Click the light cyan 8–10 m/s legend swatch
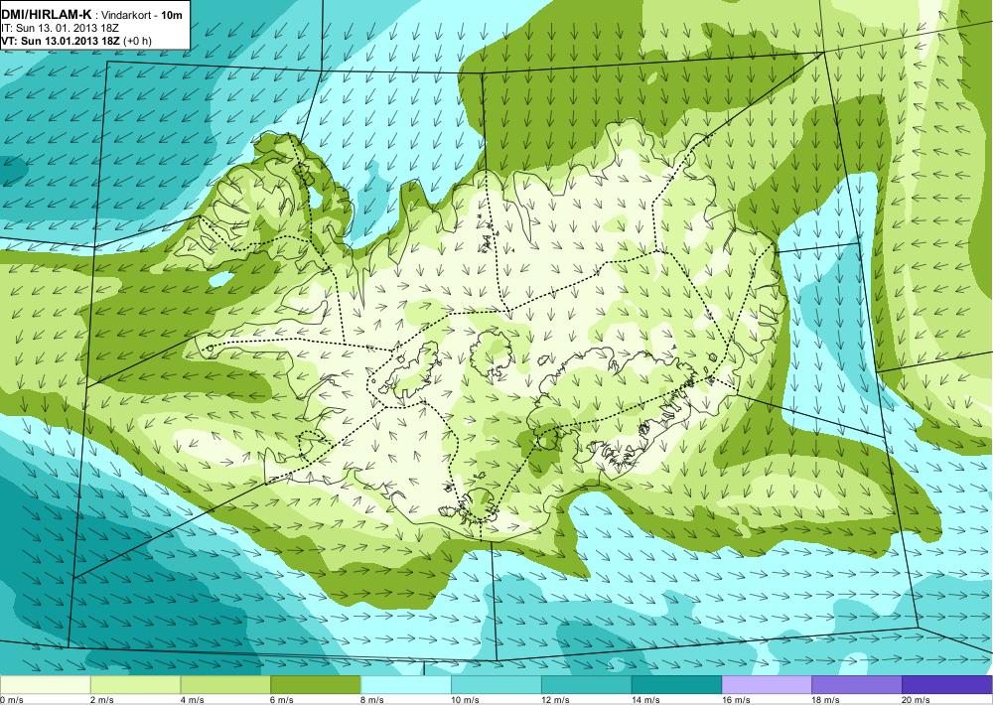The image size is (993, 705). point(406,685)
